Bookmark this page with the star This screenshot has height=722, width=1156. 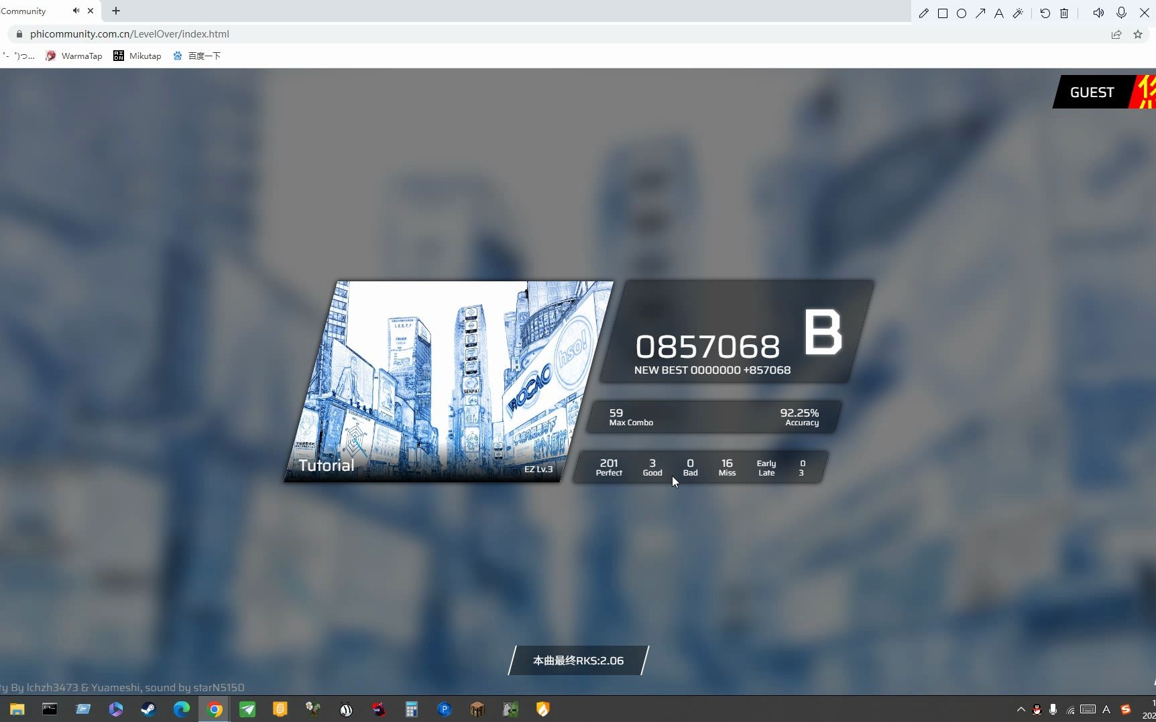tap(1138, 34)
